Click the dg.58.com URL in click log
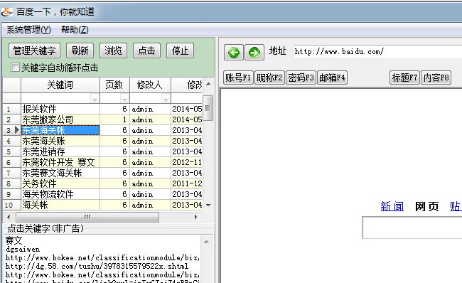 pyautogui.click(x=97, y=266)
